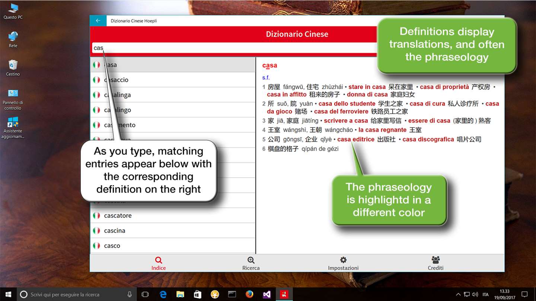Open the Windows Start menu
Image resolution: width=536 pixels, height=301 pixels.
click(x=8, y=294)
